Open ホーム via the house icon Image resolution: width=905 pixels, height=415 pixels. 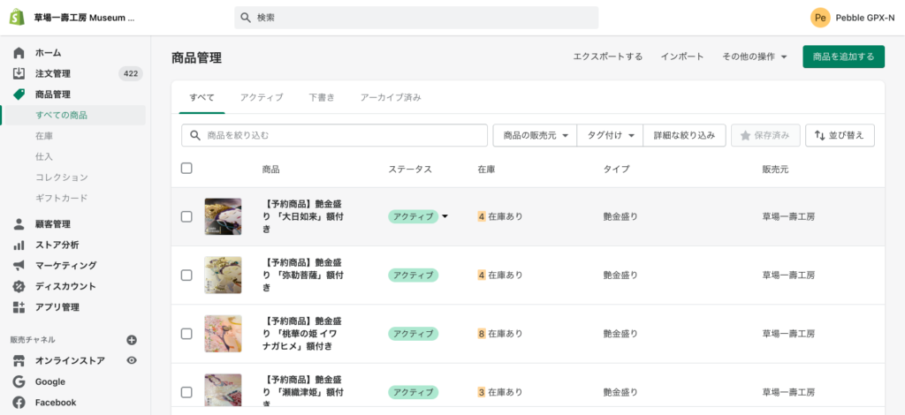19,53
